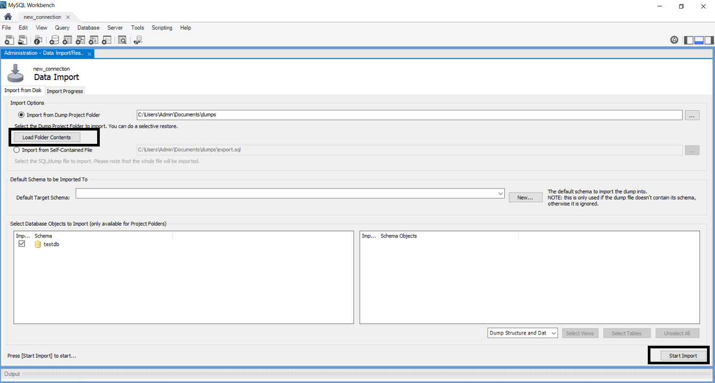Close the Administration - Data Import tab
This screenshot has height=383, width=715.
pos(89,53)
